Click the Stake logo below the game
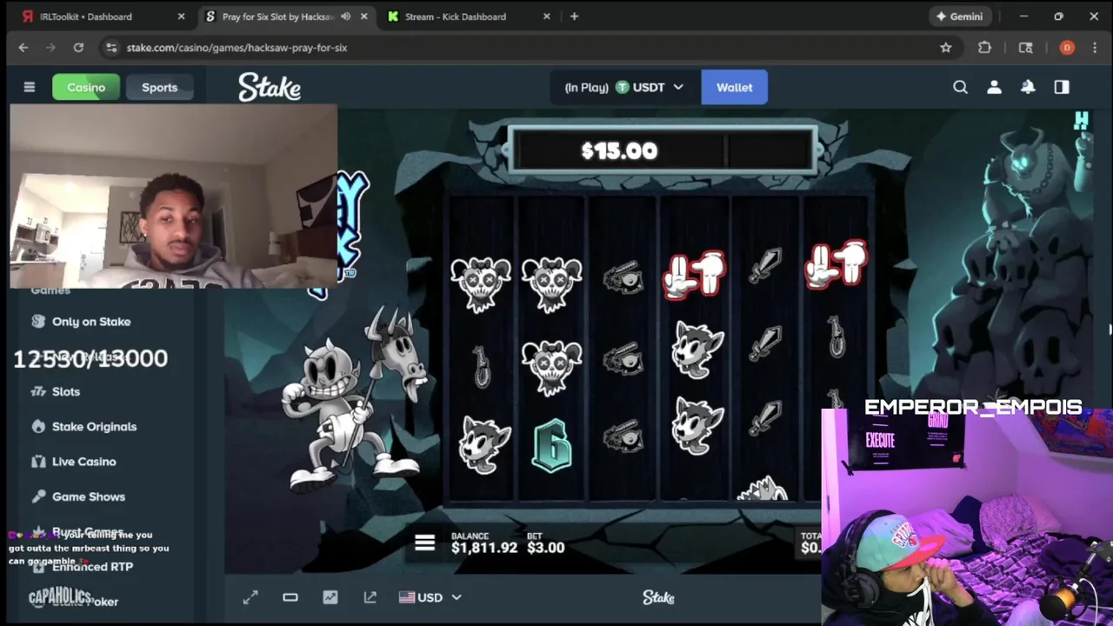The image size is (1113, 626). (658, 597)
